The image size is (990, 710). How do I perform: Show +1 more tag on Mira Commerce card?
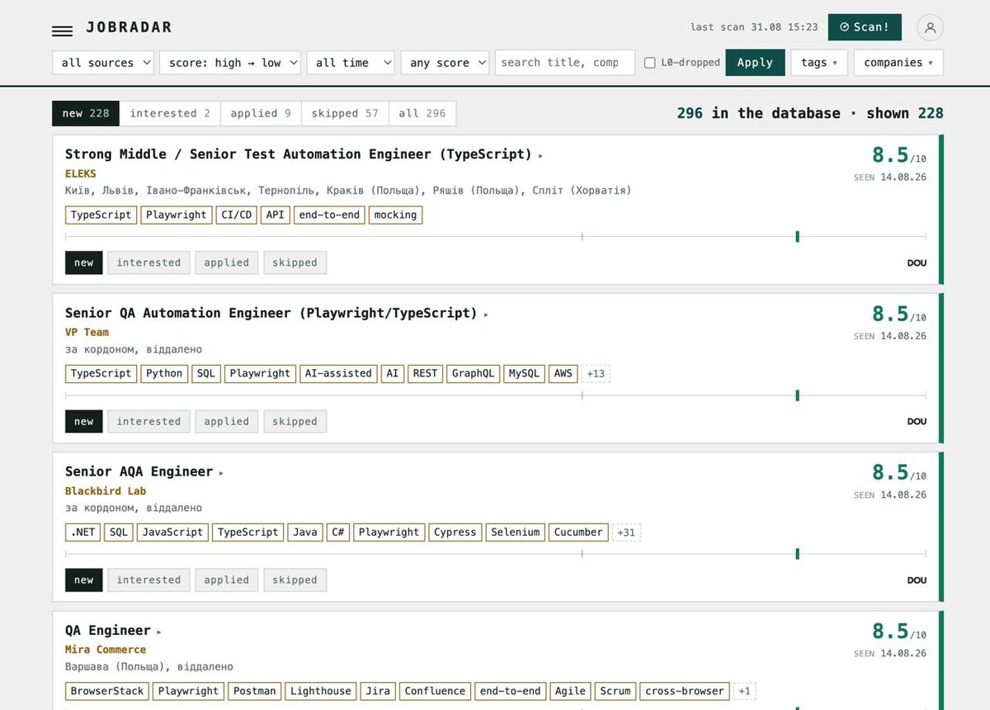744,691
